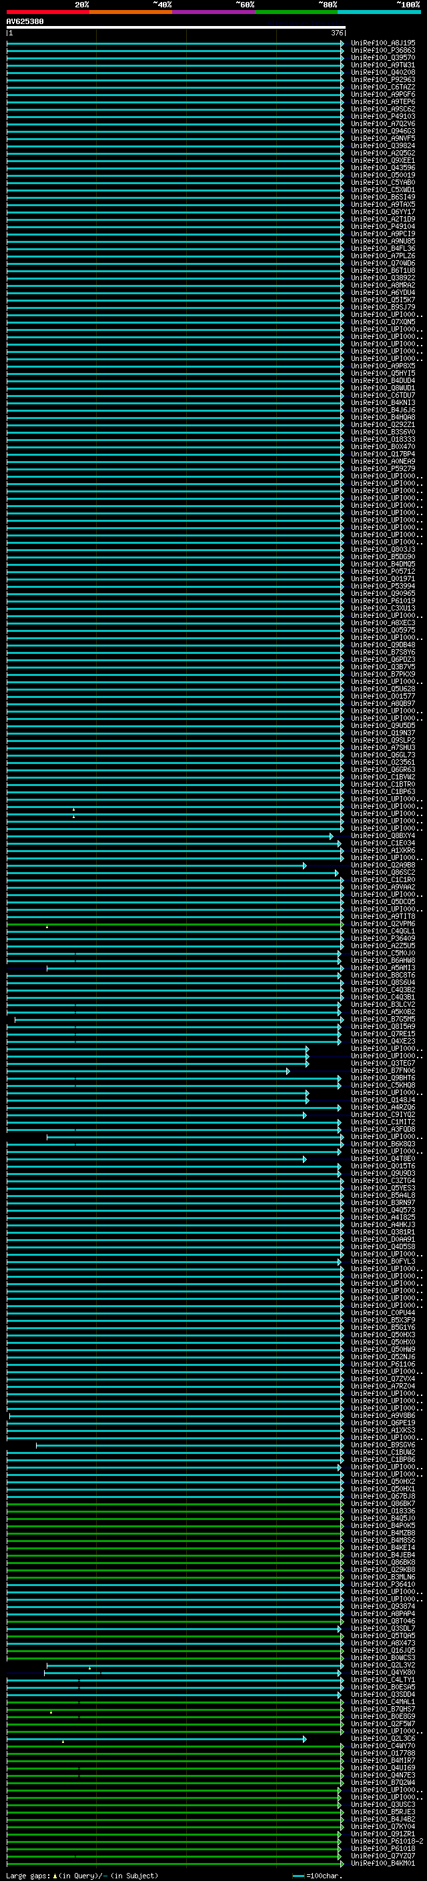The image size is (427, 1881).
Task: Select hit label UniRef100_Q946G3
Action: pos(383,131)
